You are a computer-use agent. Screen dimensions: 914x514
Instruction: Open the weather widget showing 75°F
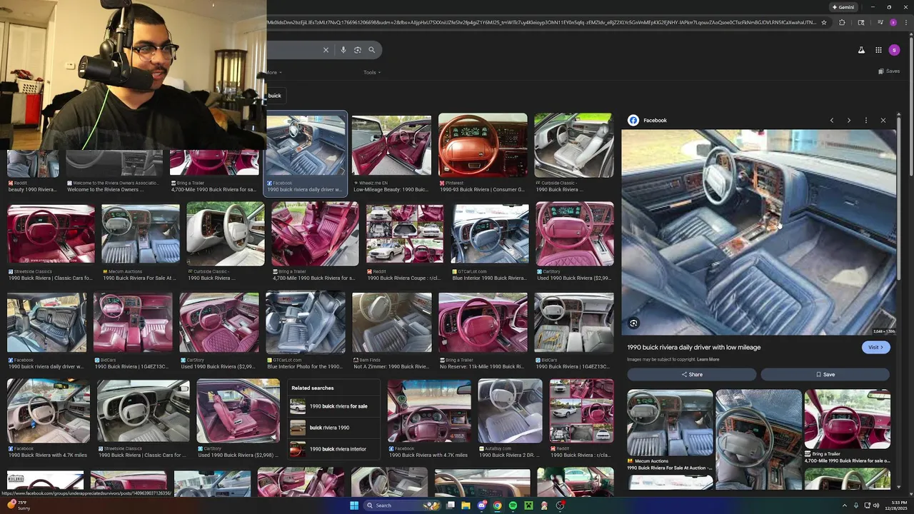coord(18,505)
